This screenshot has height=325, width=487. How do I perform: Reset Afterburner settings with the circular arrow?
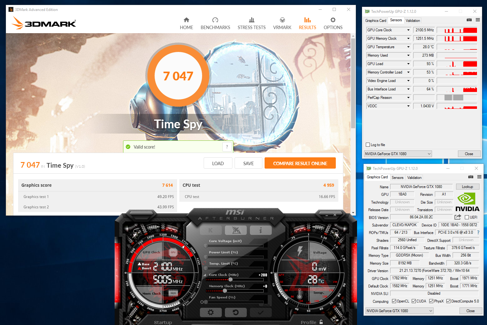point(236,312)
